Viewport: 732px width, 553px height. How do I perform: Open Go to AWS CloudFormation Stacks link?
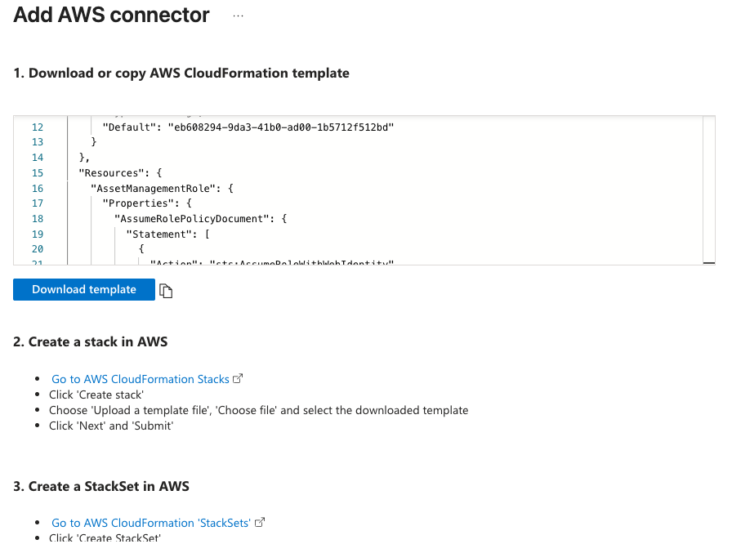coord(140,379)
